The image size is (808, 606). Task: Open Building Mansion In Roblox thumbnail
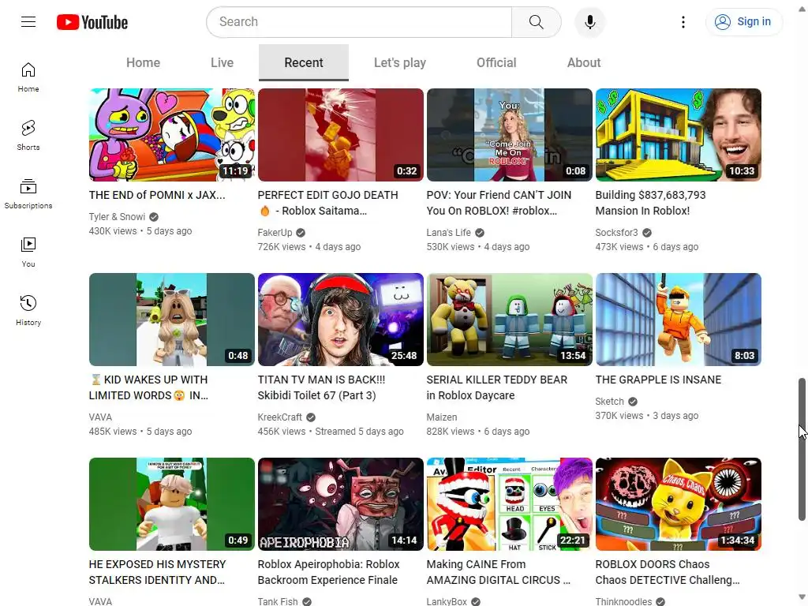pos(678,134)
